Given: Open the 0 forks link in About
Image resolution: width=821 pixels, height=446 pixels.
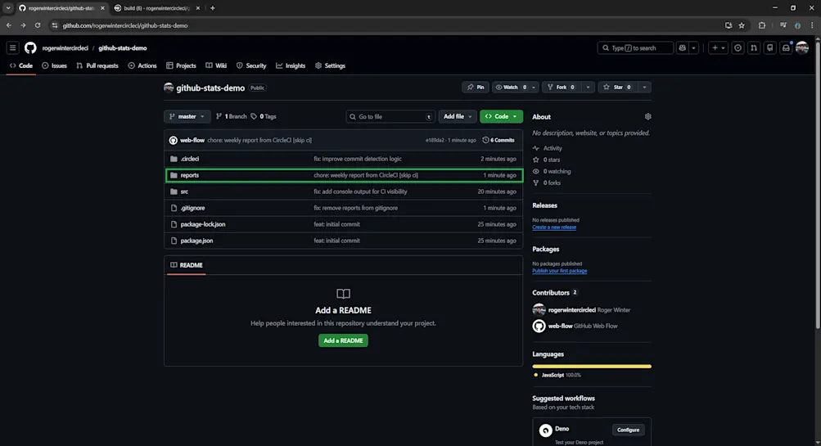Looking at the screenshot, I should pyautogui.click(x=547, y=182).
